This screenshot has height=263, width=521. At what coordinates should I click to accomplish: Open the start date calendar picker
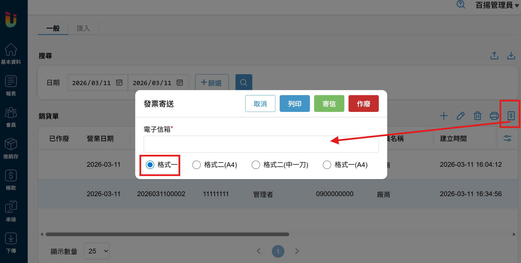[x=119, y=83]
